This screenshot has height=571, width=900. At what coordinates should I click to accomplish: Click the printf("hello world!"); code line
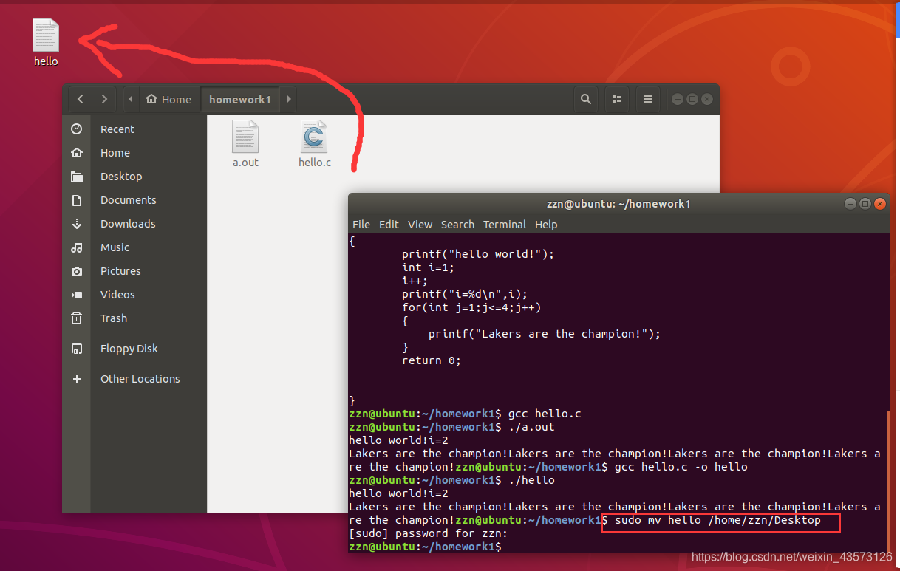[x=477, y=254]
